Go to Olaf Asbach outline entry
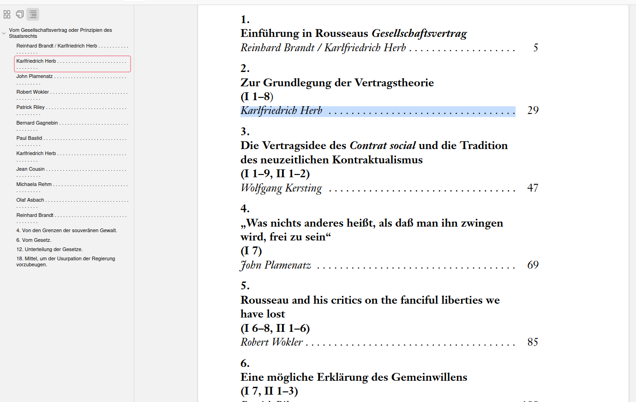This screenshot has width=636, height=402. coord(72,203)
